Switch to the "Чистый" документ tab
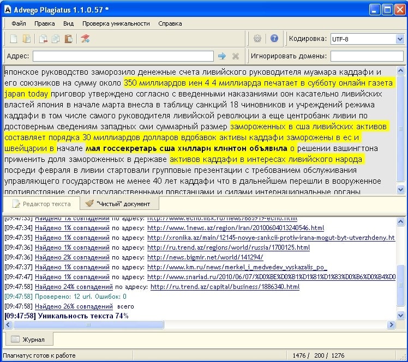 (x=121, y=204)
